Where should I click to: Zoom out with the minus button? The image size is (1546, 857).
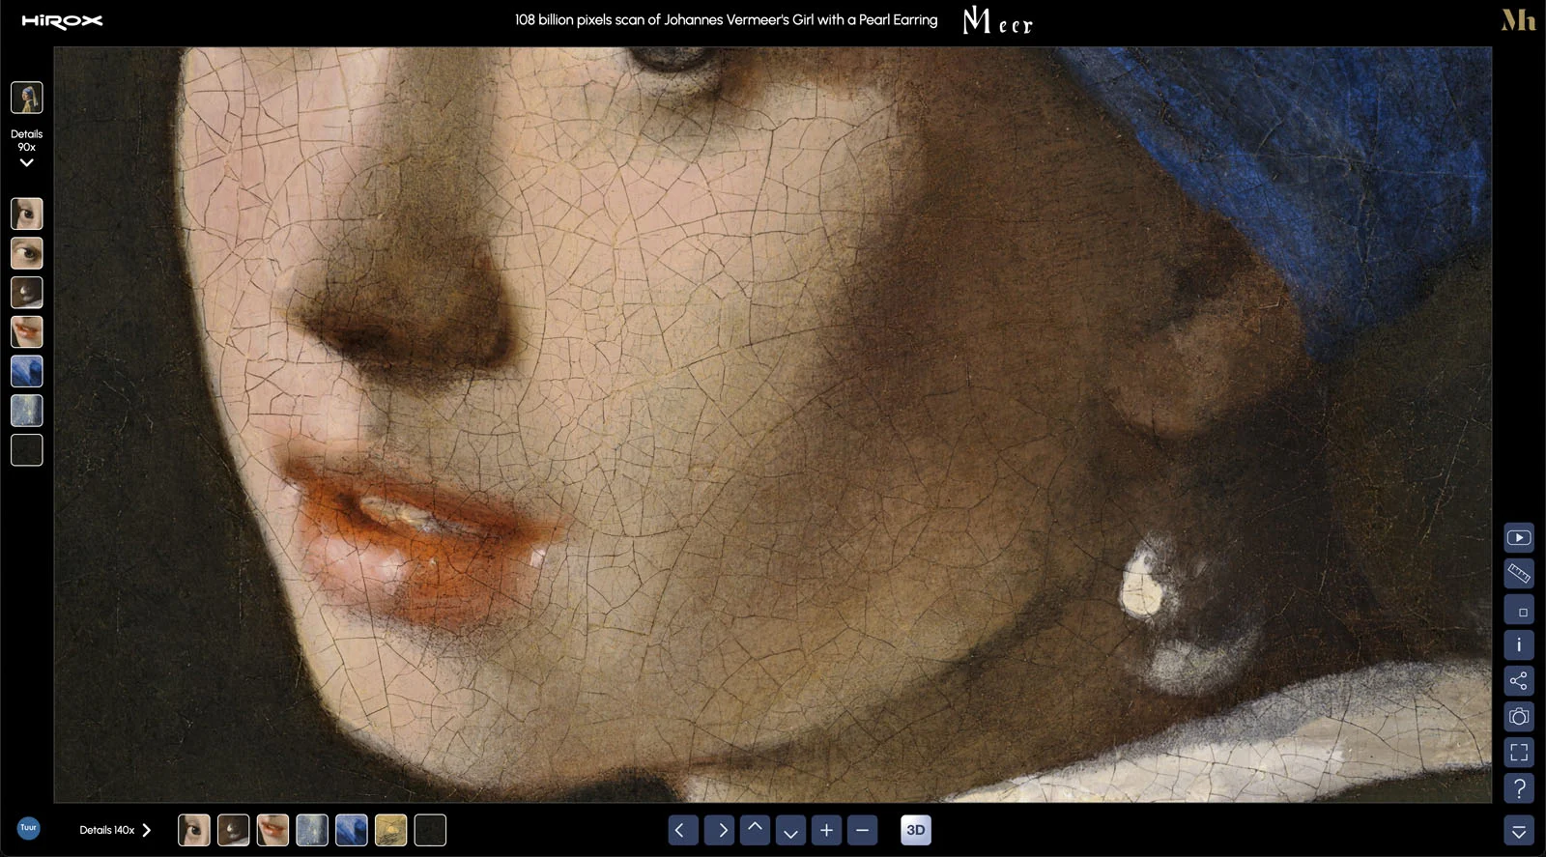point(862,830)
